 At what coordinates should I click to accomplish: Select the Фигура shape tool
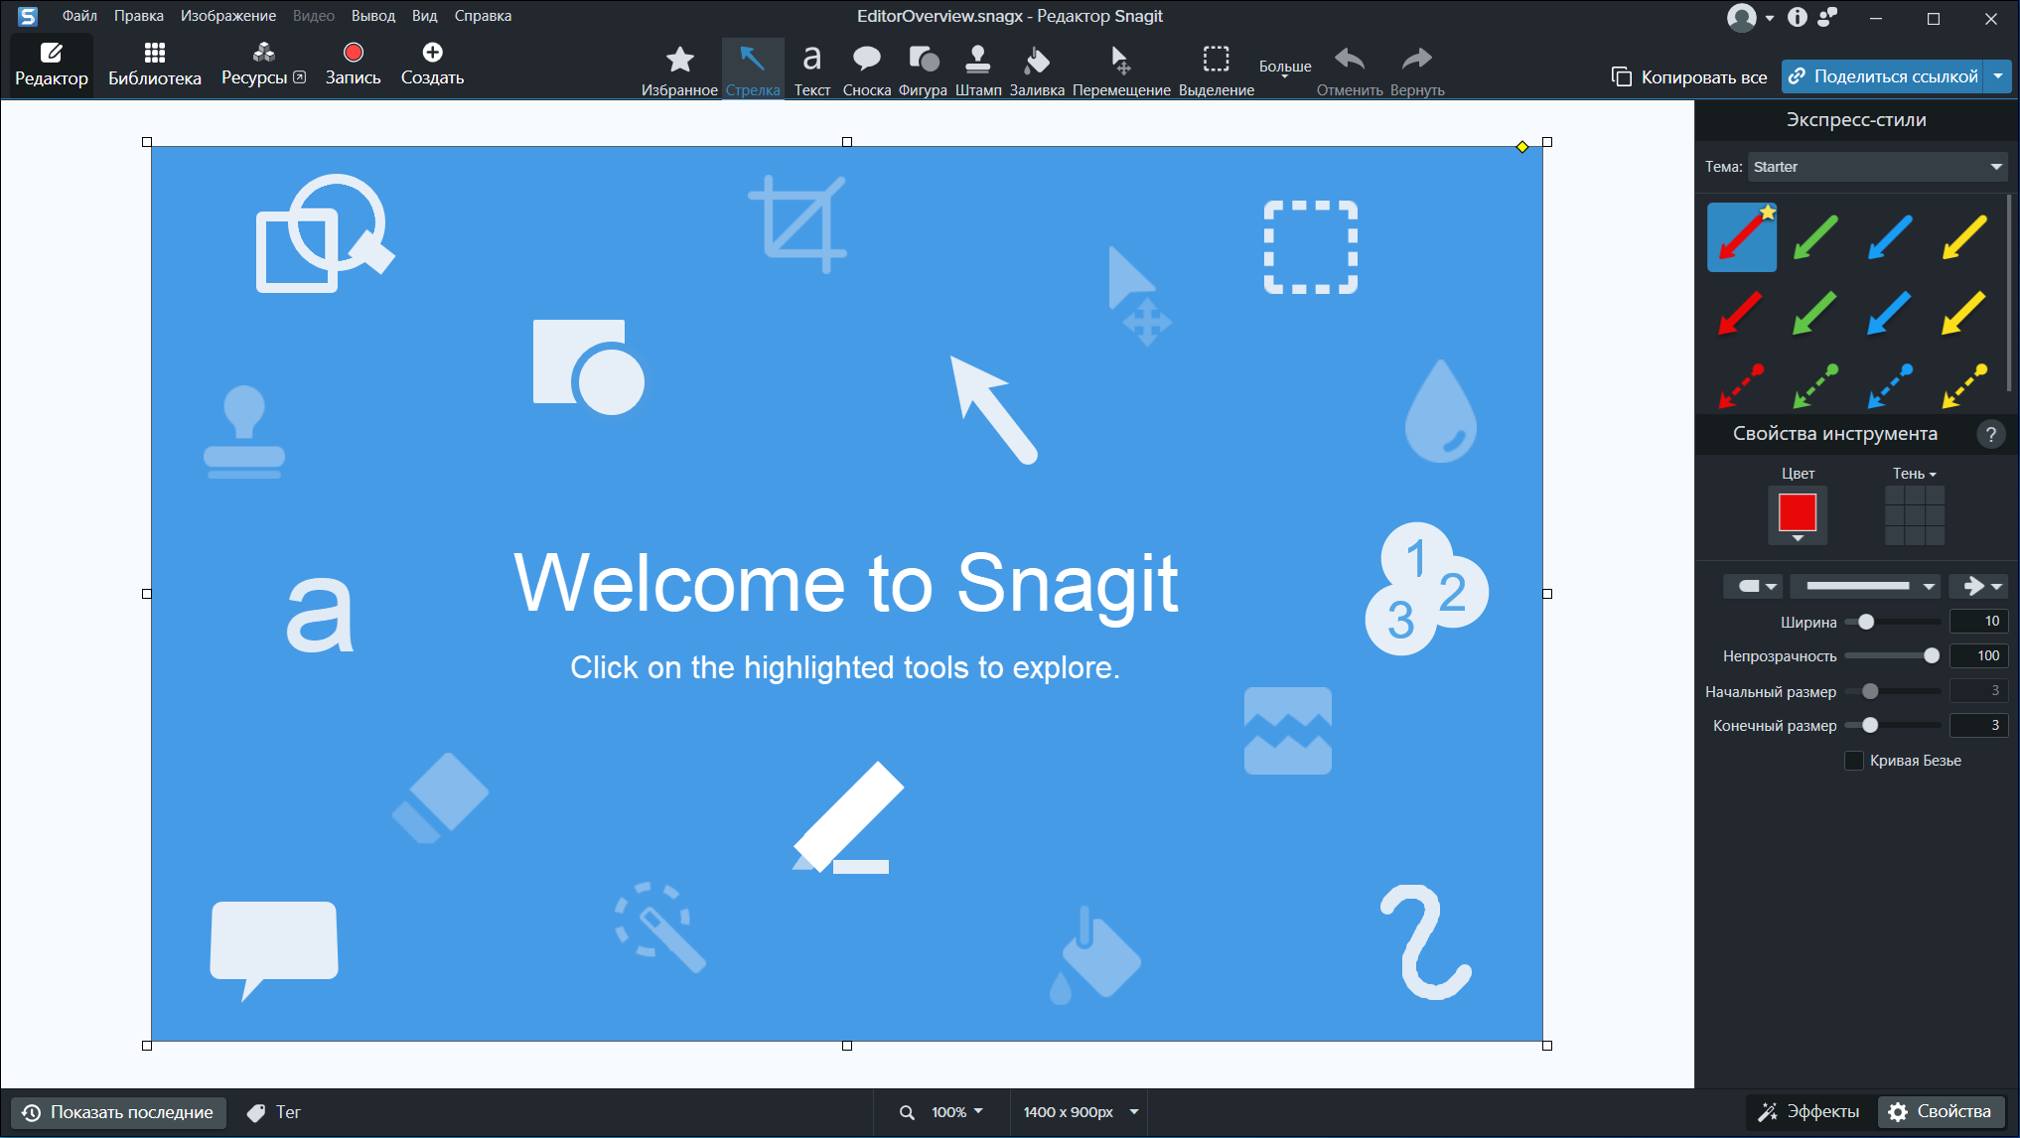[923, 70]
